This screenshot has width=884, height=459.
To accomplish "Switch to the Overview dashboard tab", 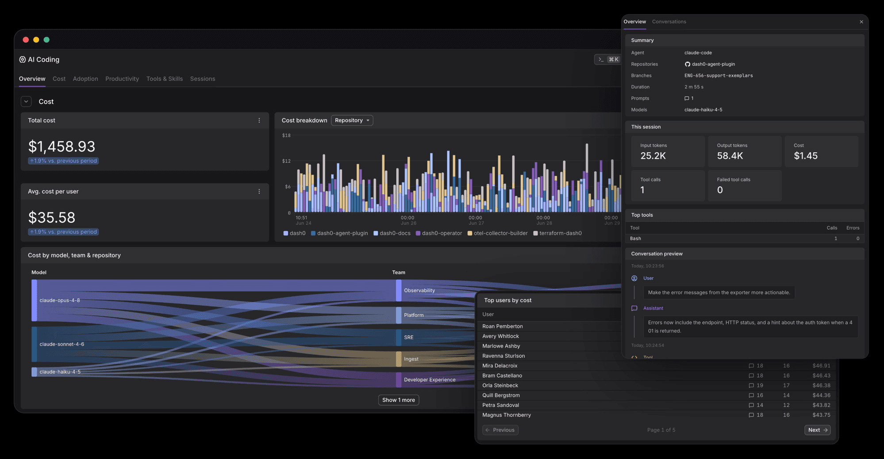I will tap(32, 79).
